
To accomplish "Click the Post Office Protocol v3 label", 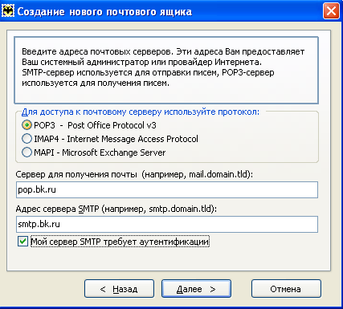I will coord(112,125).
